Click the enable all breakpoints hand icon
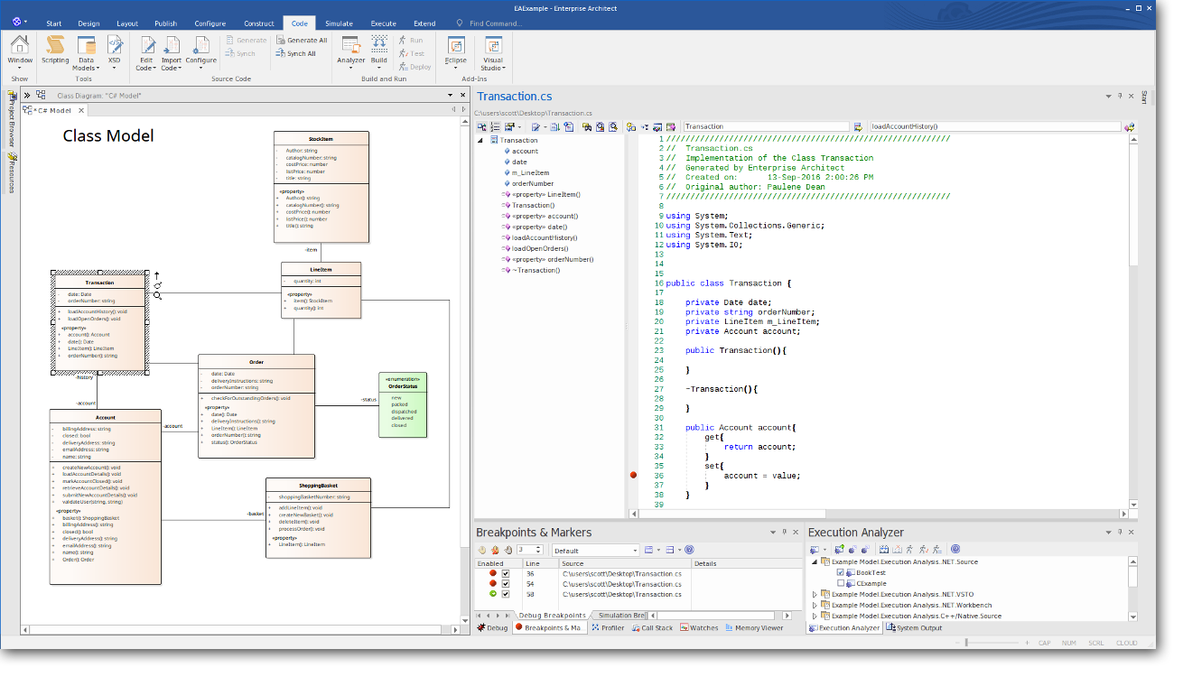The width and height of the screenshot is (1183, 677). coord(482,550)
